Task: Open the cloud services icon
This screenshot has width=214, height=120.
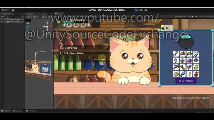Action: (x=13, y=10)
